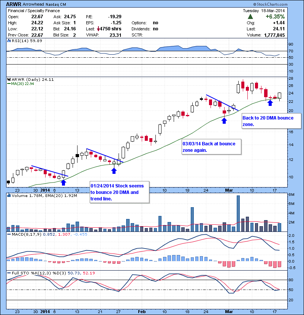This screenshot has width=304, height=315.
Task: Click the Financial / Specialty Finance sector label
Action: coord(34,11)
